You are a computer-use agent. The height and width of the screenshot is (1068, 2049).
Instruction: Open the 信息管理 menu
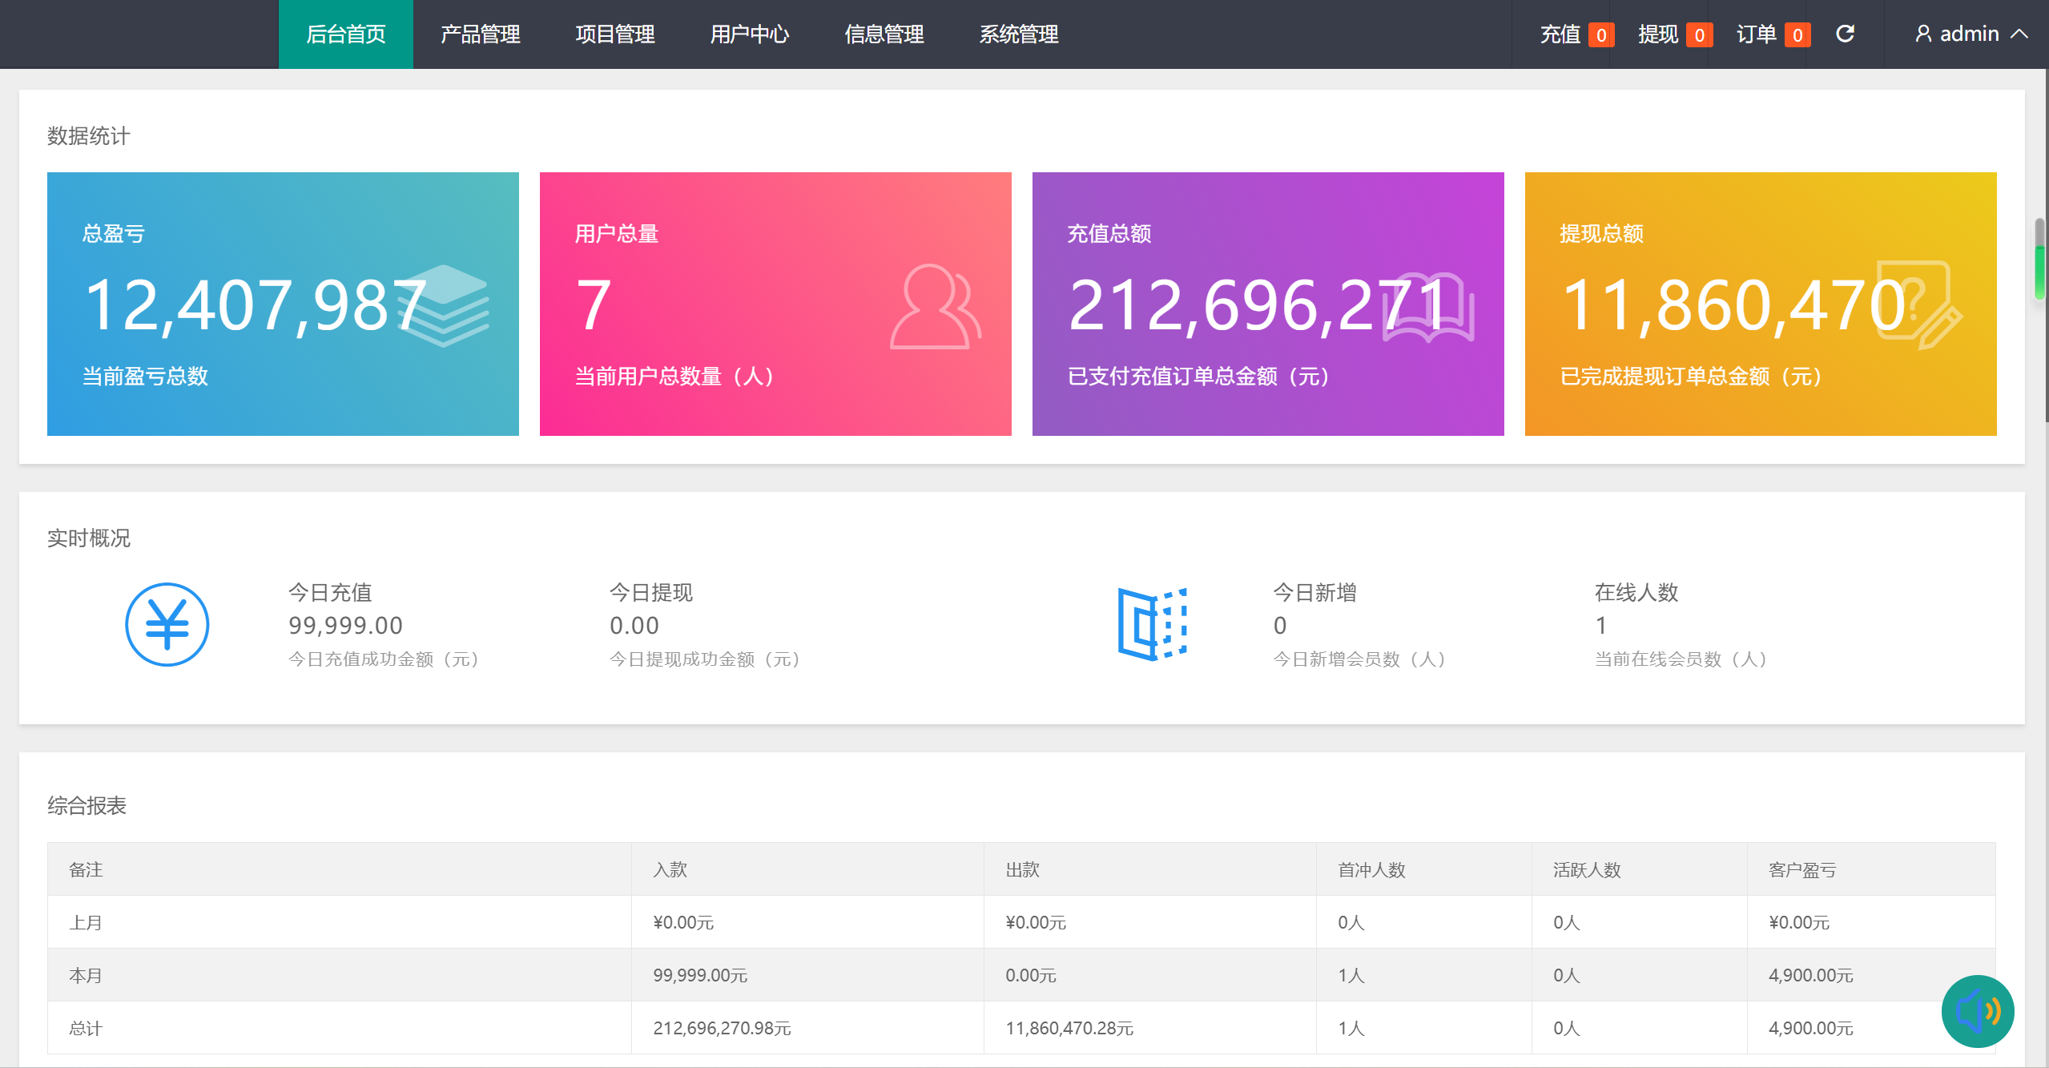(884, 34)
